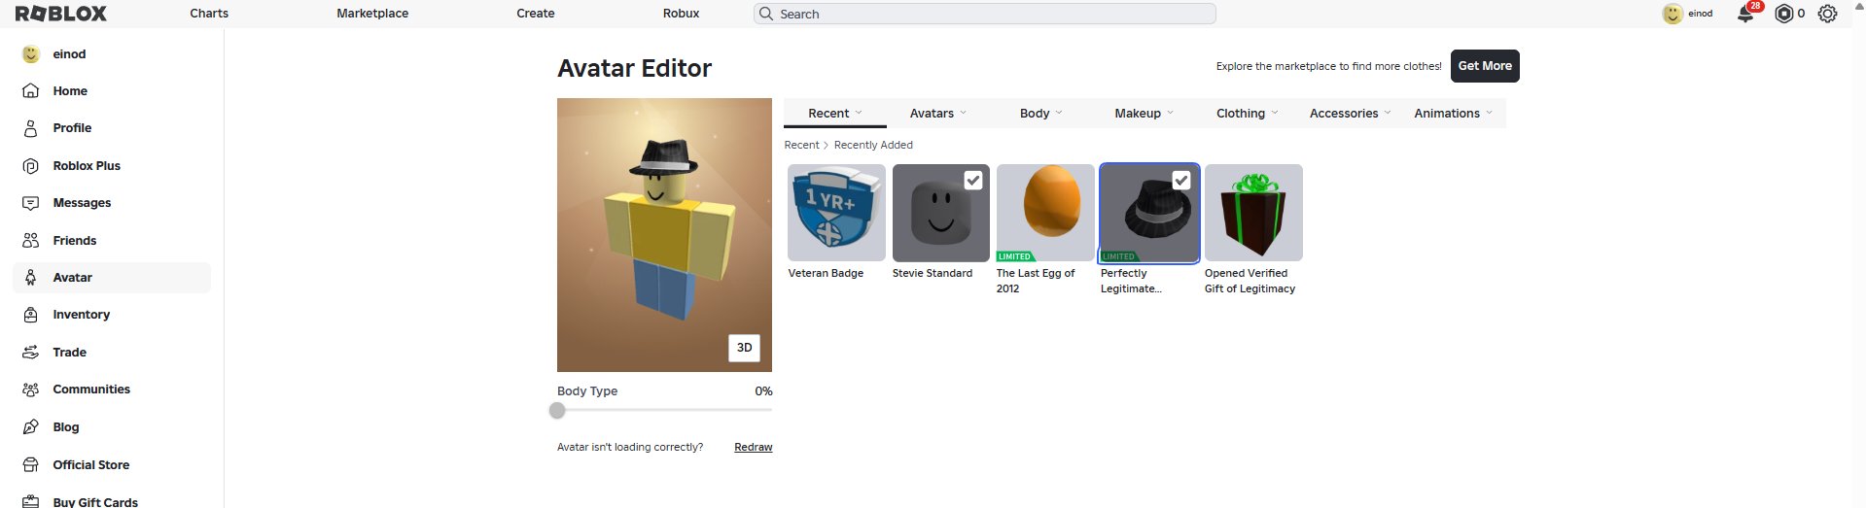The width and height of the screenshot is (1866, 508).
Task: Click the Get More button
Action: pyautogui.click(x=1485, y=66)
